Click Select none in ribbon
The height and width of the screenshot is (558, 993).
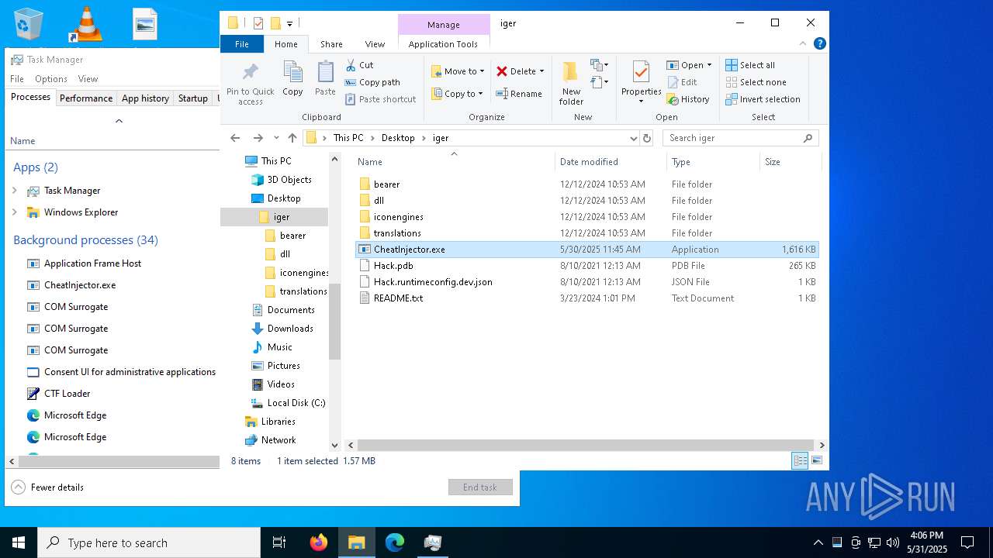[756, 82]
